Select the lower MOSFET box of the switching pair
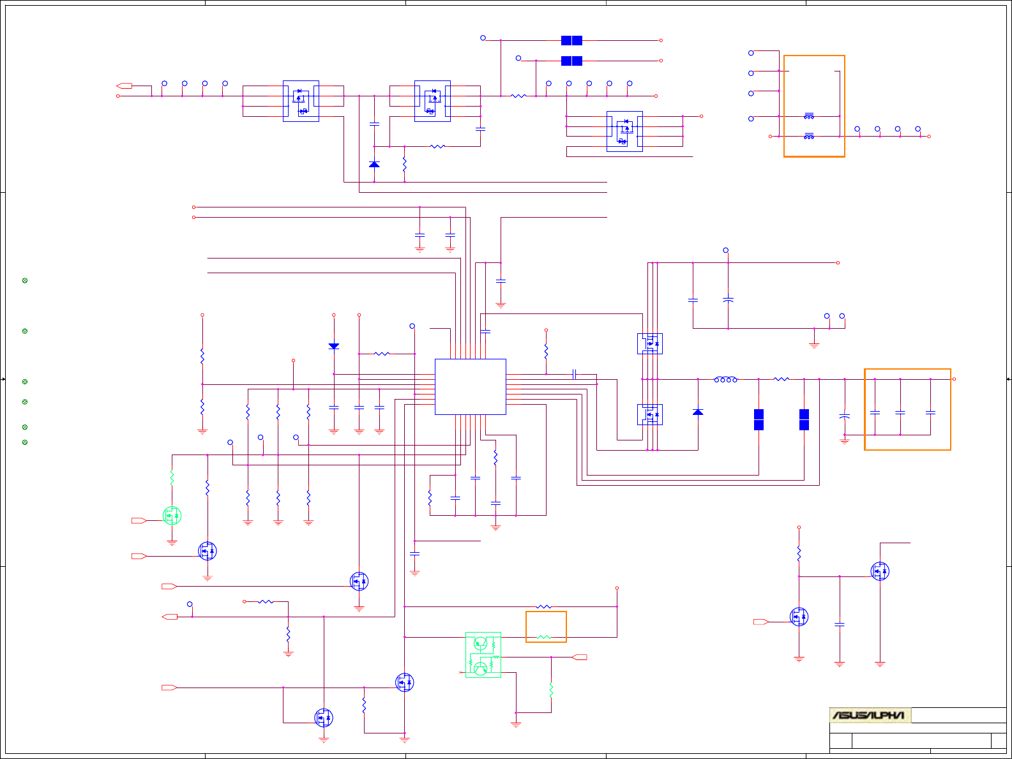 (650, 414)
